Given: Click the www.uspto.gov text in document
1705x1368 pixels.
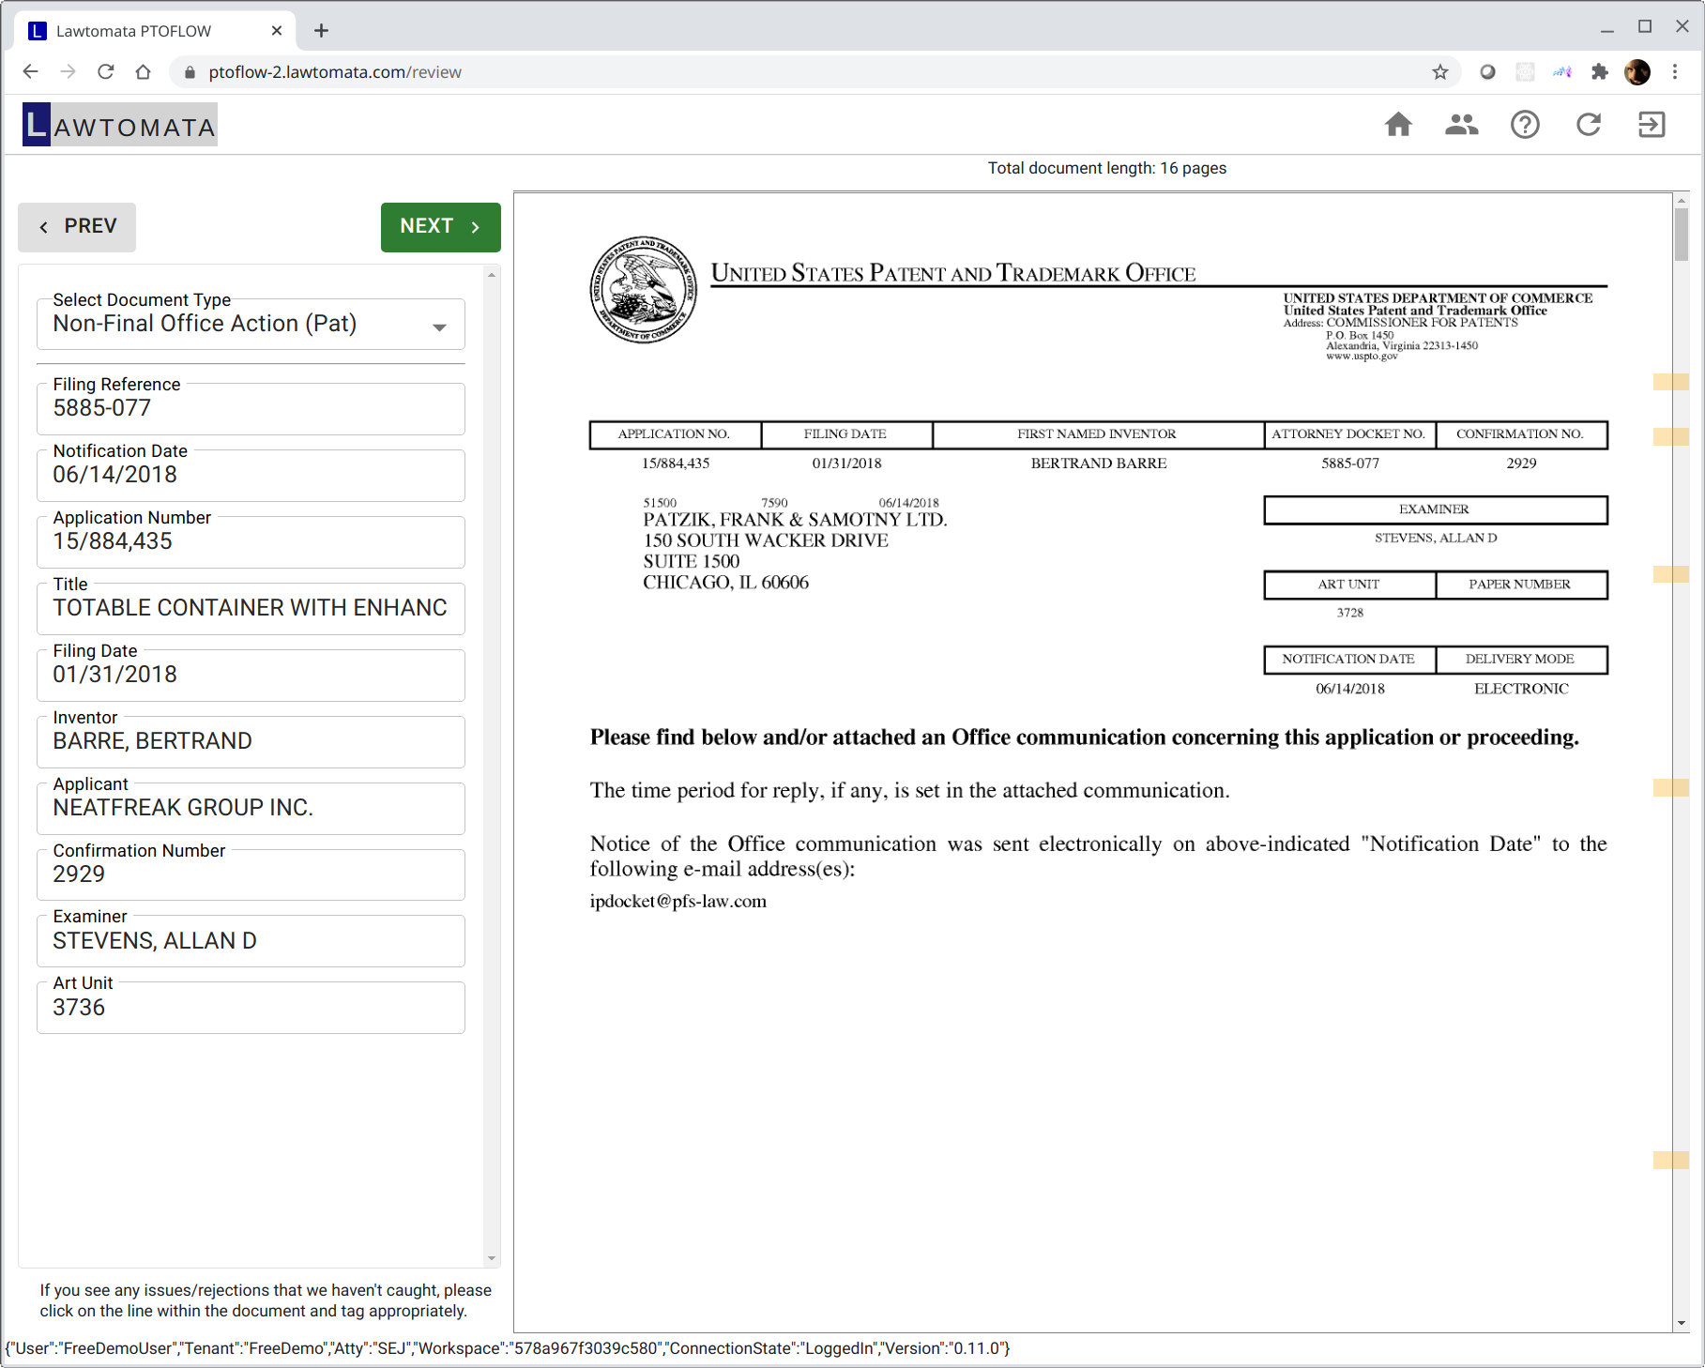Looking at the screenshot, I should point(1362,357).
